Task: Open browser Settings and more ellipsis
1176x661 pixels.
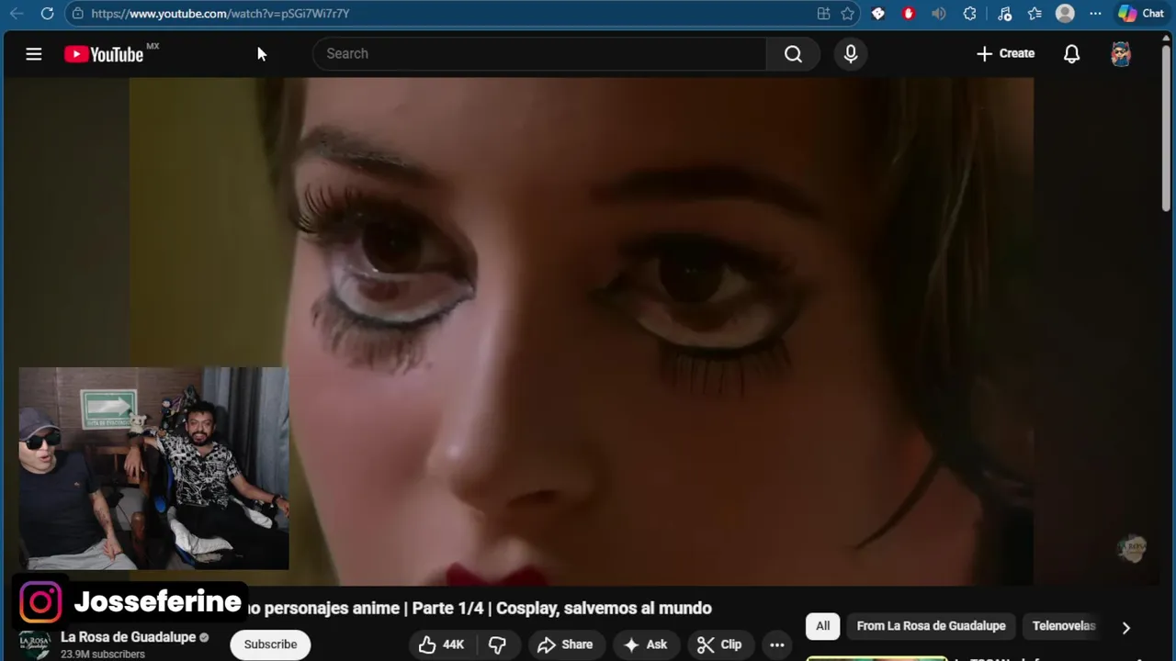Action: [x=1095, y=14]
